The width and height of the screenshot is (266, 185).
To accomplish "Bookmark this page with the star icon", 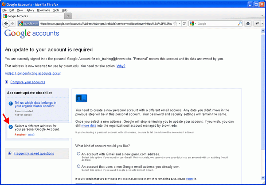I will tap(176, 23).
